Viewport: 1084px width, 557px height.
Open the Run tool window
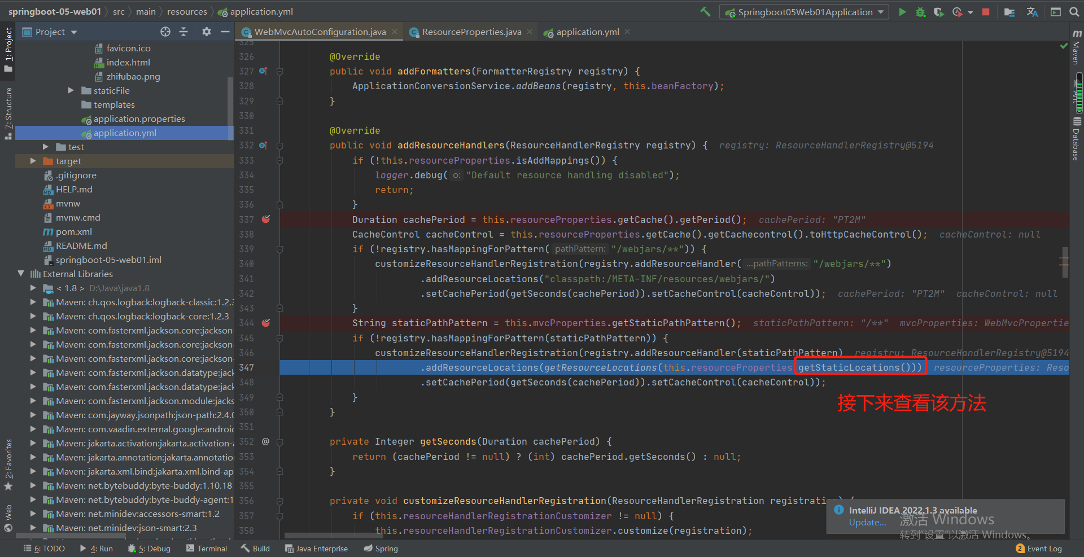[96, 548]
